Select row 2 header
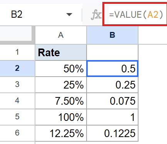 click(x=17, y=69)
